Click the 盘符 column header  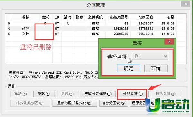click(x=46, y=17)
